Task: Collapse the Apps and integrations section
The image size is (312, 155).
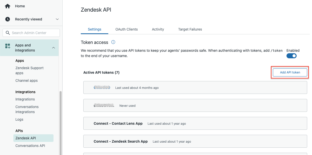Action: tap(54, 47)
